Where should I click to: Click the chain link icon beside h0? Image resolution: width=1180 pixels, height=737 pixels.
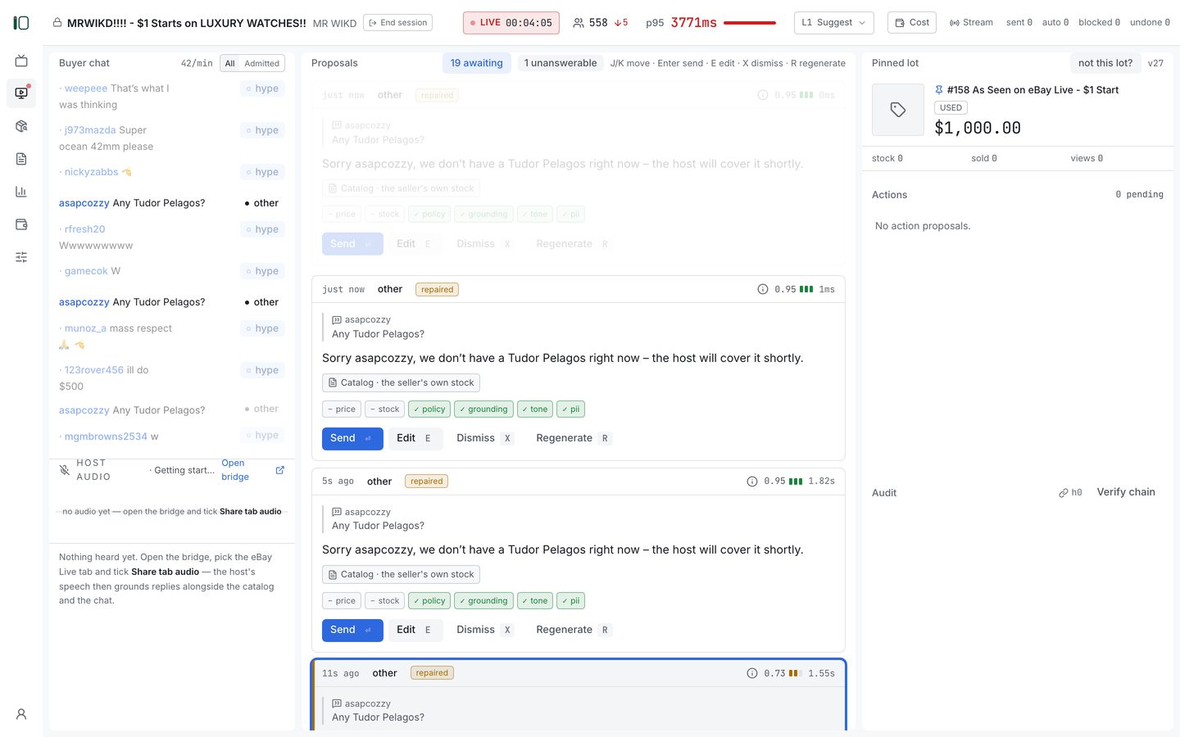pos(1063,493)
